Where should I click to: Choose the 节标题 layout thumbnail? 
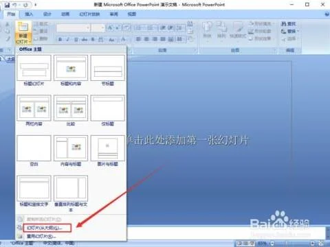tap(108, 68)
